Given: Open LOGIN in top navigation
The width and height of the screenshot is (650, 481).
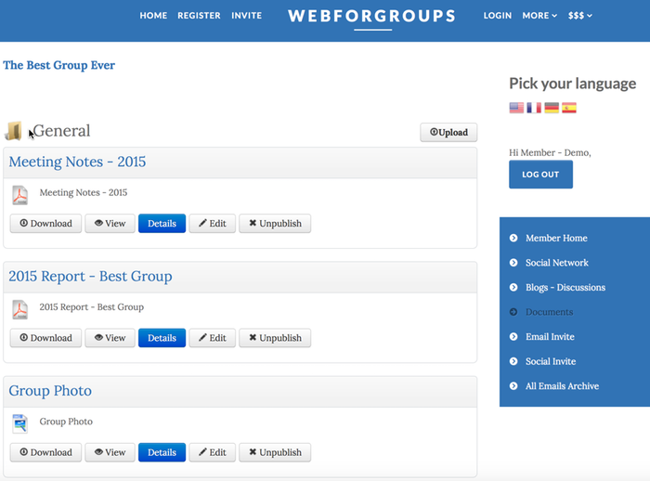Looking at the screenshot, I should tap(498, 16).
